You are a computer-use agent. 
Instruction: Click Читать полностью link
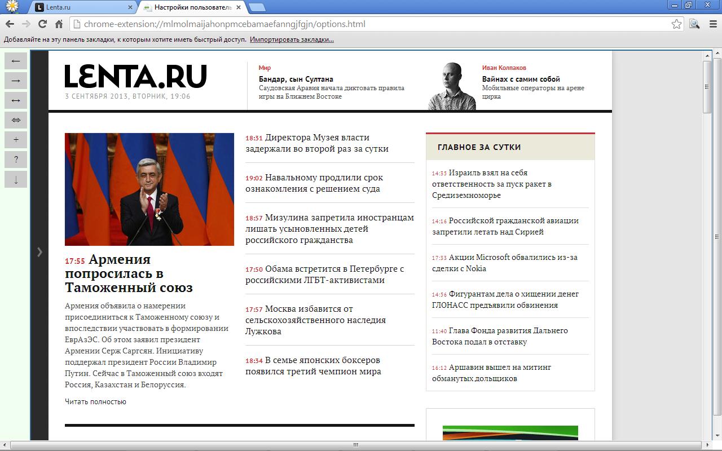95,401
